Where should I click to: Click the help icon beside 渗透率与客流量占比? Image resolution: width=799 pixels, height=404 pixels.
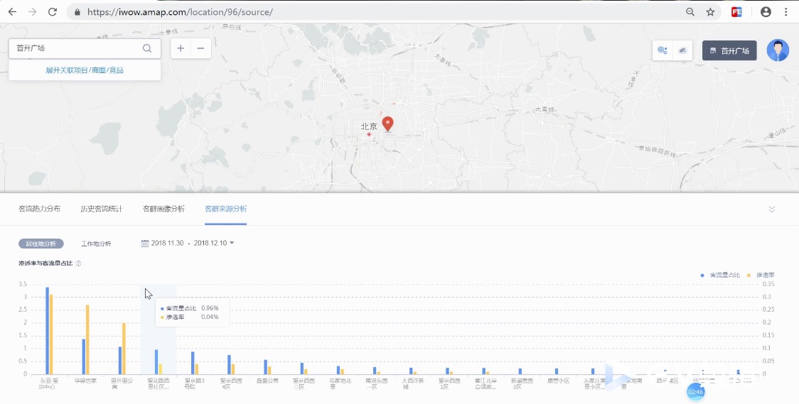tap(78, 263)
